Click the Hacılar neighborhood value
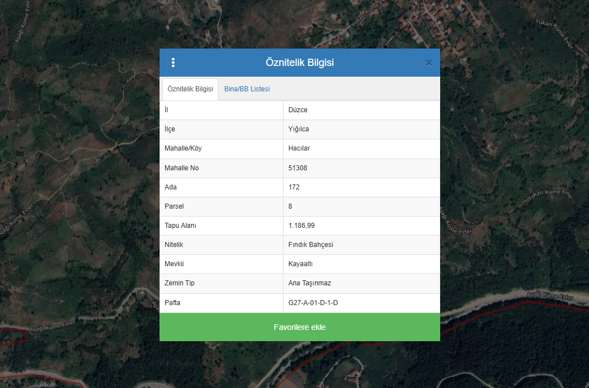The width and height of the screenshot is (589, 388). point(299,148)
